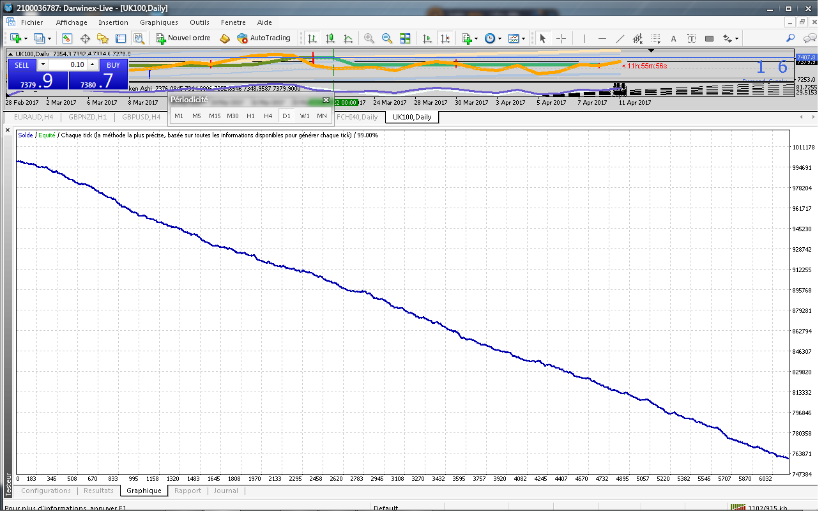The image size is (824, 518).
Task: Open the new chart dropdown arrow
Action: (26, 39)
